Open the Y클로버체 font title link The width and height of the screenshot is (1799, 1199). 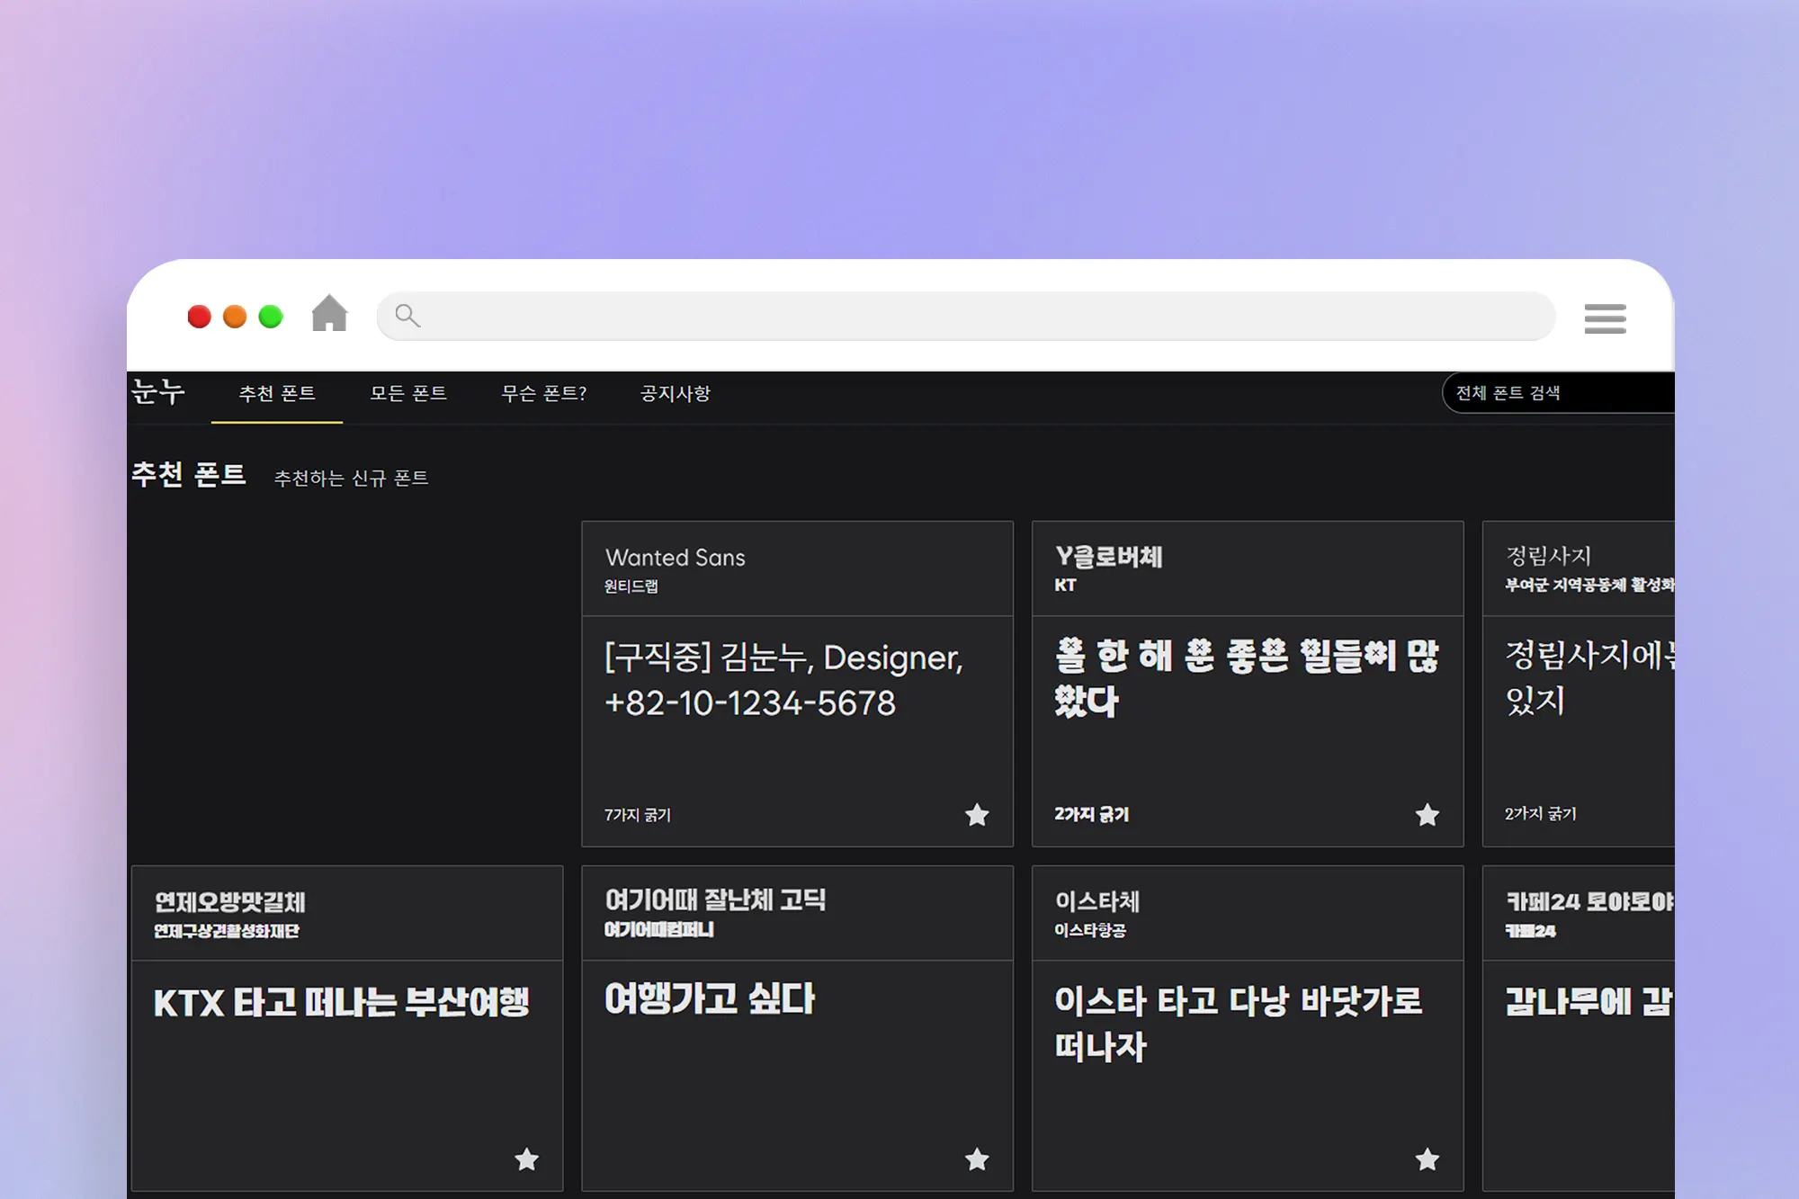1108,557
